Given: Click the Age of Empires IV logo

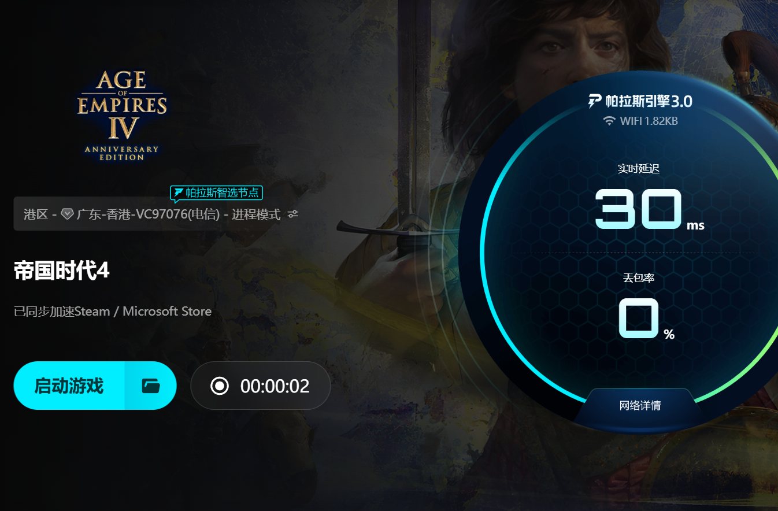Looking at the screenshot, I should pyautogui.click(x=122, y=115).
